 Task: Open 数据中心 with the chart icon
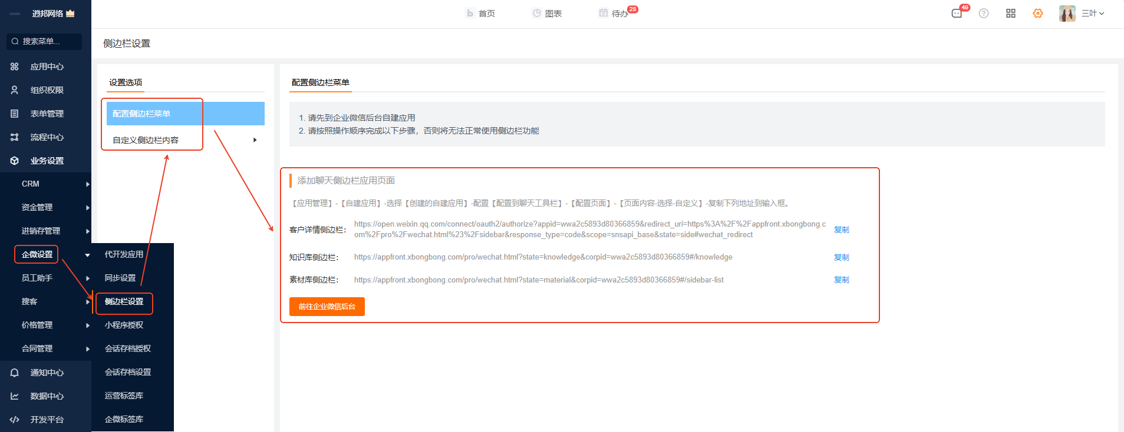coord(47,396)
